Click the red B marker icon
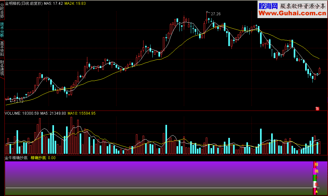 317,109
